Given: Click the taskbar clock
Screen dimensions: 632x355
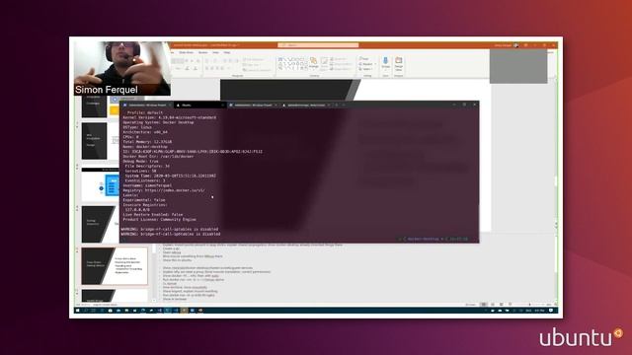Looking at the screenshot, I should (x=539, y=311).
